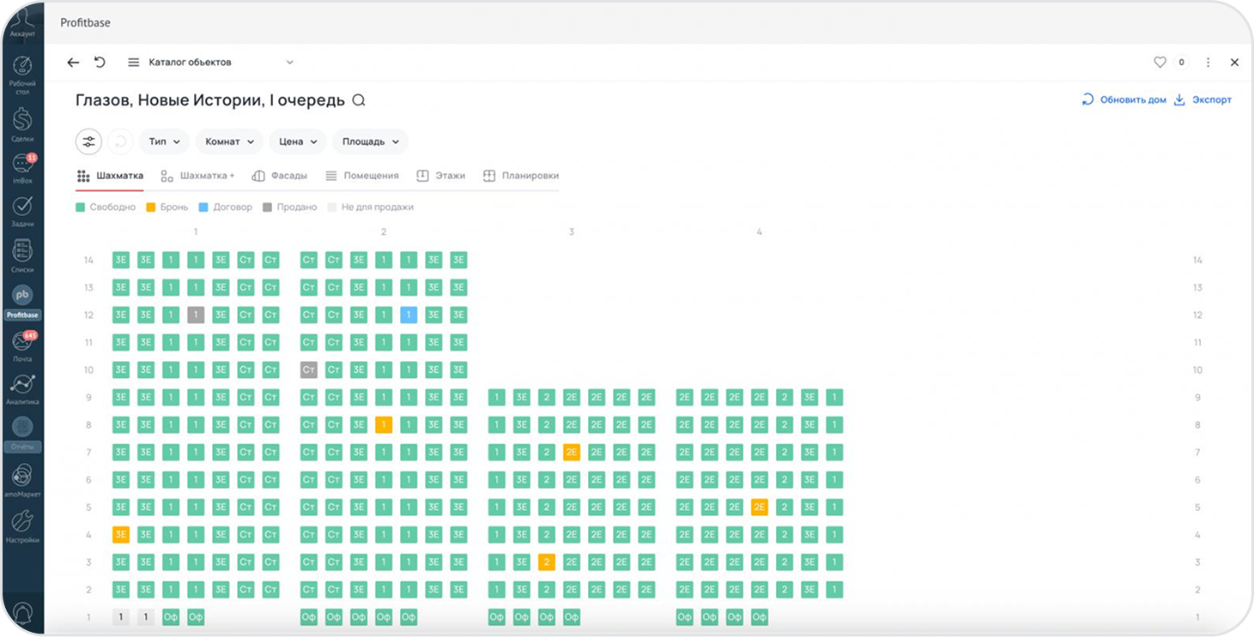The width and height of the screenshot is (1254, 637).
Task: Open Аналитика in the sidebar
Action: [x=22, y=388]
